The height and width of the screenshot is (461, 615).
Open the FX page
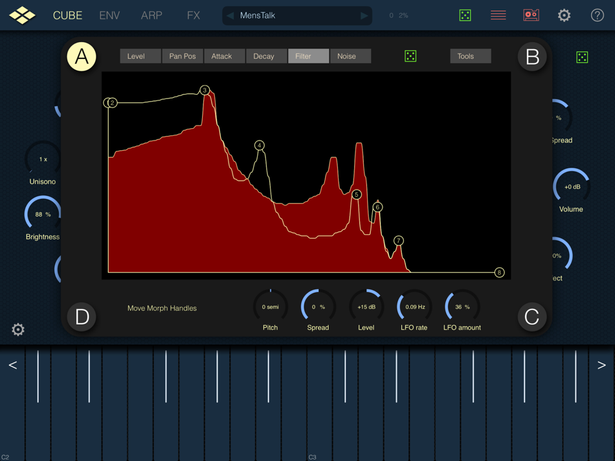(193, 15)
